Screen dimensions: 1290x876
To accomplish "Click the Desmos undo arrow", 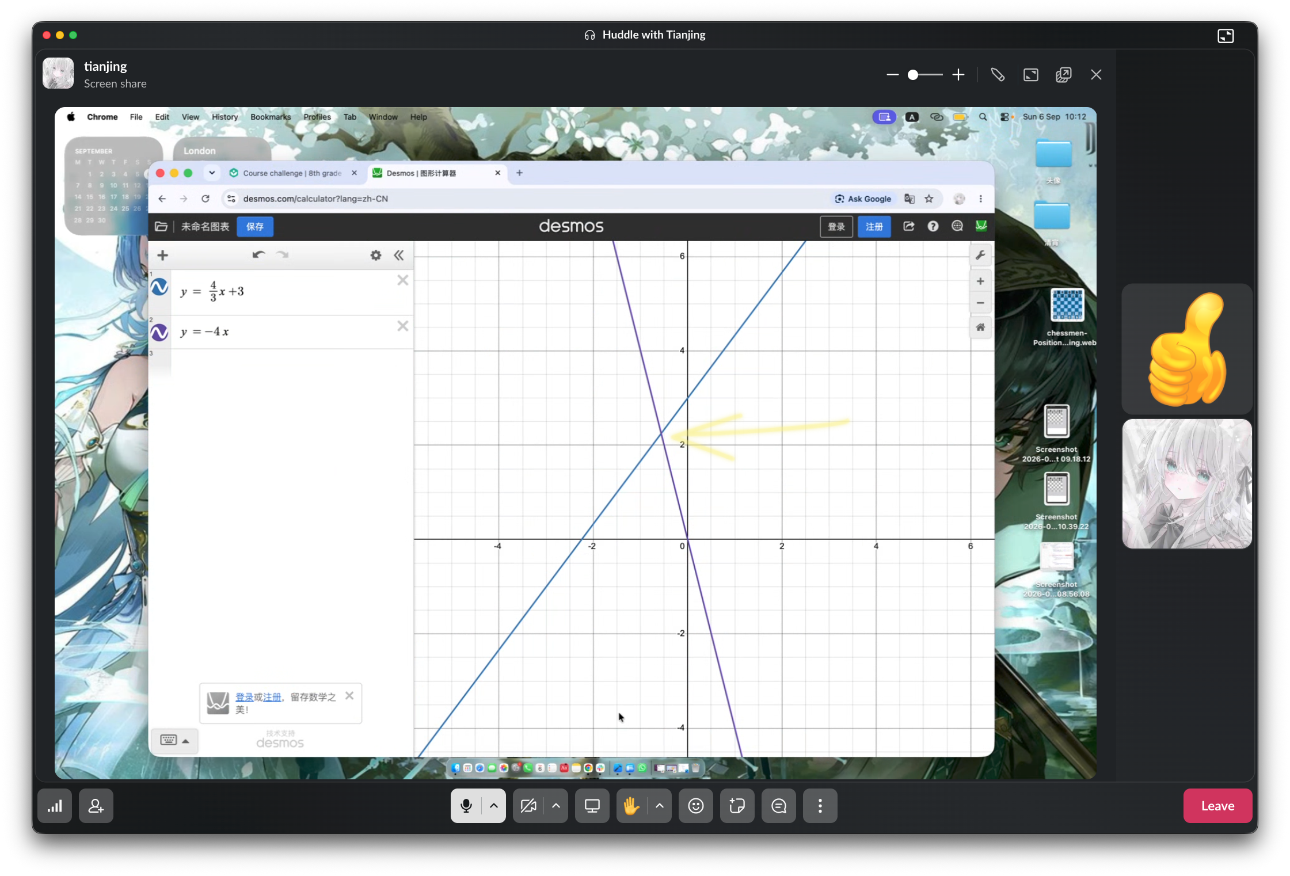I will (x=258, y=255).
